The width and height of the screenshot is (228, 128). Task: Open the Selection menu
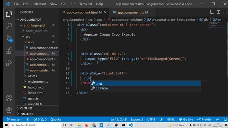coord(39,4)
